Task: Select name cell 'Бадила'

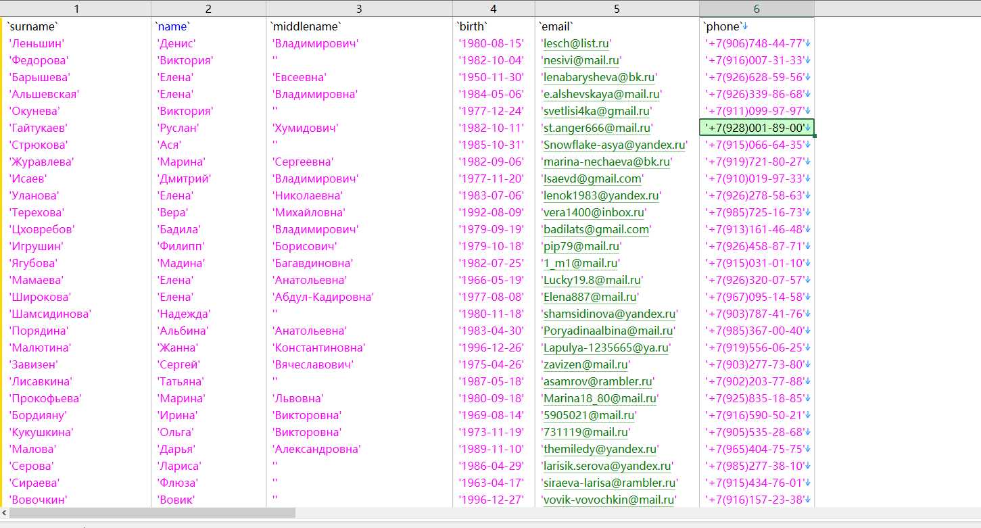Action: [x=208, y=229]
